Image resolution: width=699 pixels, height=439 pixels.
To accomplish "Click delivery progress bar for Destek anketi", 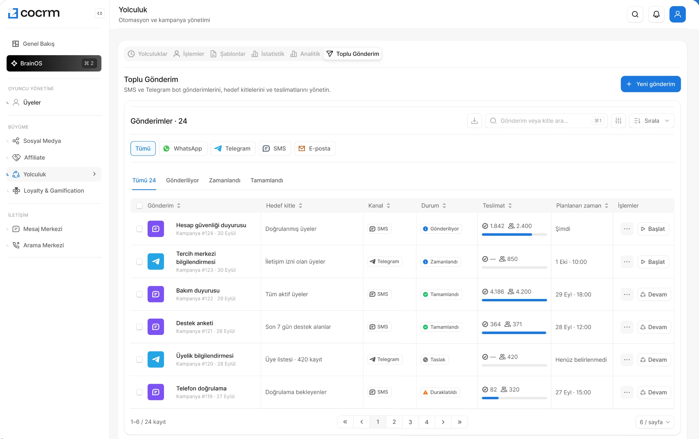I will click(514, 333).
